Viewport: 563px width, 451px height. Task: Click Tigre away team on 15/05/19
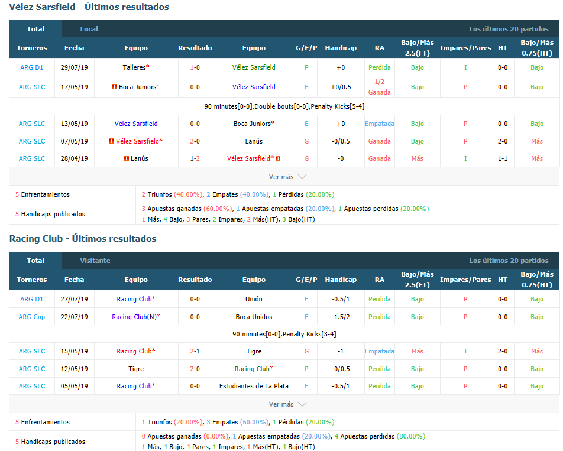[254, 351]
